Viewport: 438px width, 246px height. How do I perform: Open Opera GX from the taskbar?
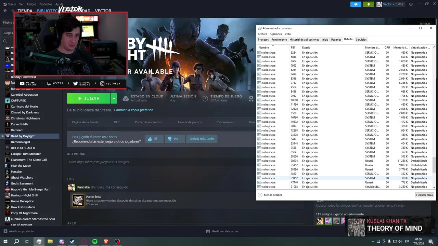(x=84, y=241)
